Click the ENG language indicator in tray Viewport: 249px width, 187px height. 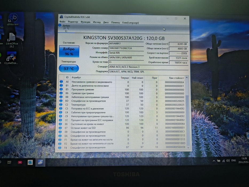(x=234, y=161)
